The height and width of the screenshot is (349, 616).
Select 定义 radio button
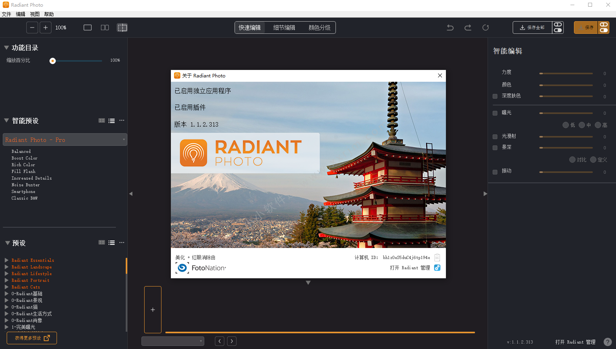[593, 160]
